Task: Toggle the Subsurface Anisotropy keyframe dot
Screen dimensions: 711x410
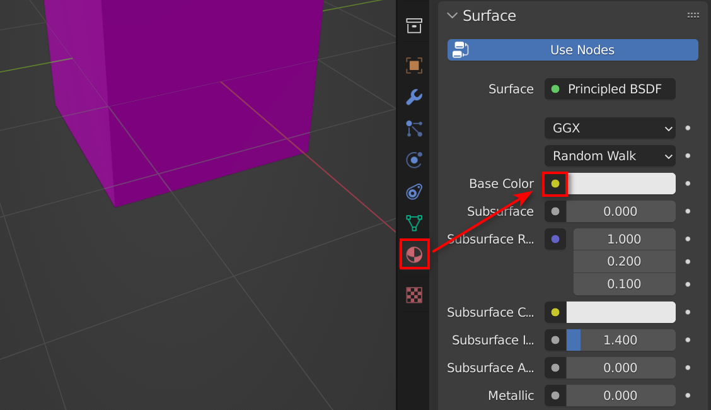Action: click(x=688, y=368)
